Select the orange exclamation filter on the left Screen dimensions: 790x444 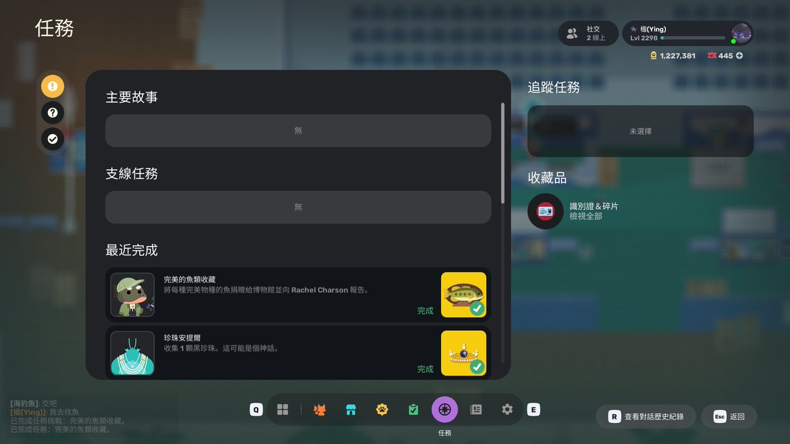(x=53, y=86)
